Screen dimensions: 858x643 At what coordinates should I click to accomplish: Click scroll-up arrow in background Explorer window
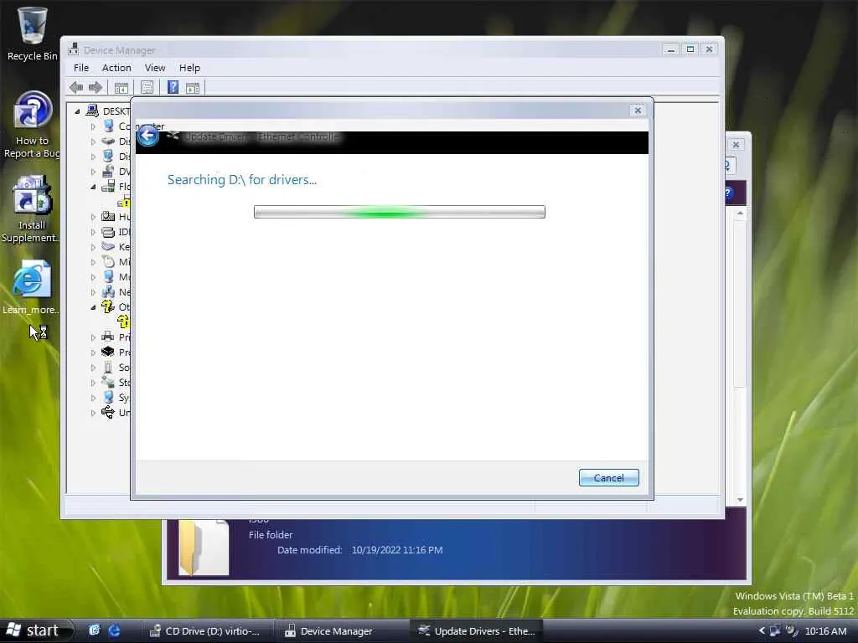pyautogui.click(x=740, y=213)
